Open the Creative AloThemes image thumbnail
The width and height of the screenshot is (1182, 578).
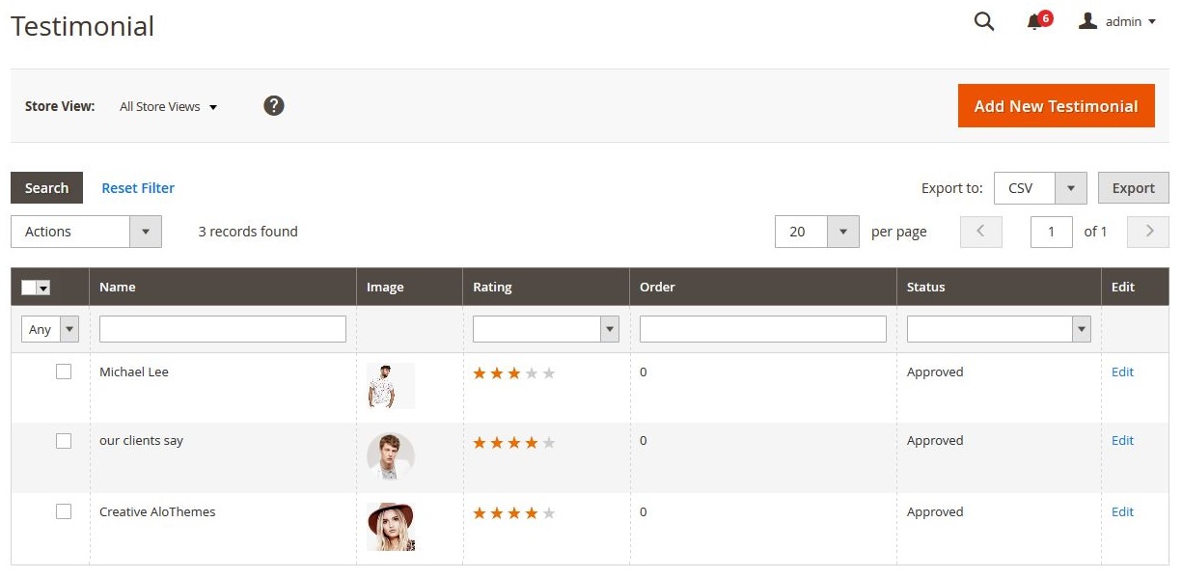[x=391, y=527]
